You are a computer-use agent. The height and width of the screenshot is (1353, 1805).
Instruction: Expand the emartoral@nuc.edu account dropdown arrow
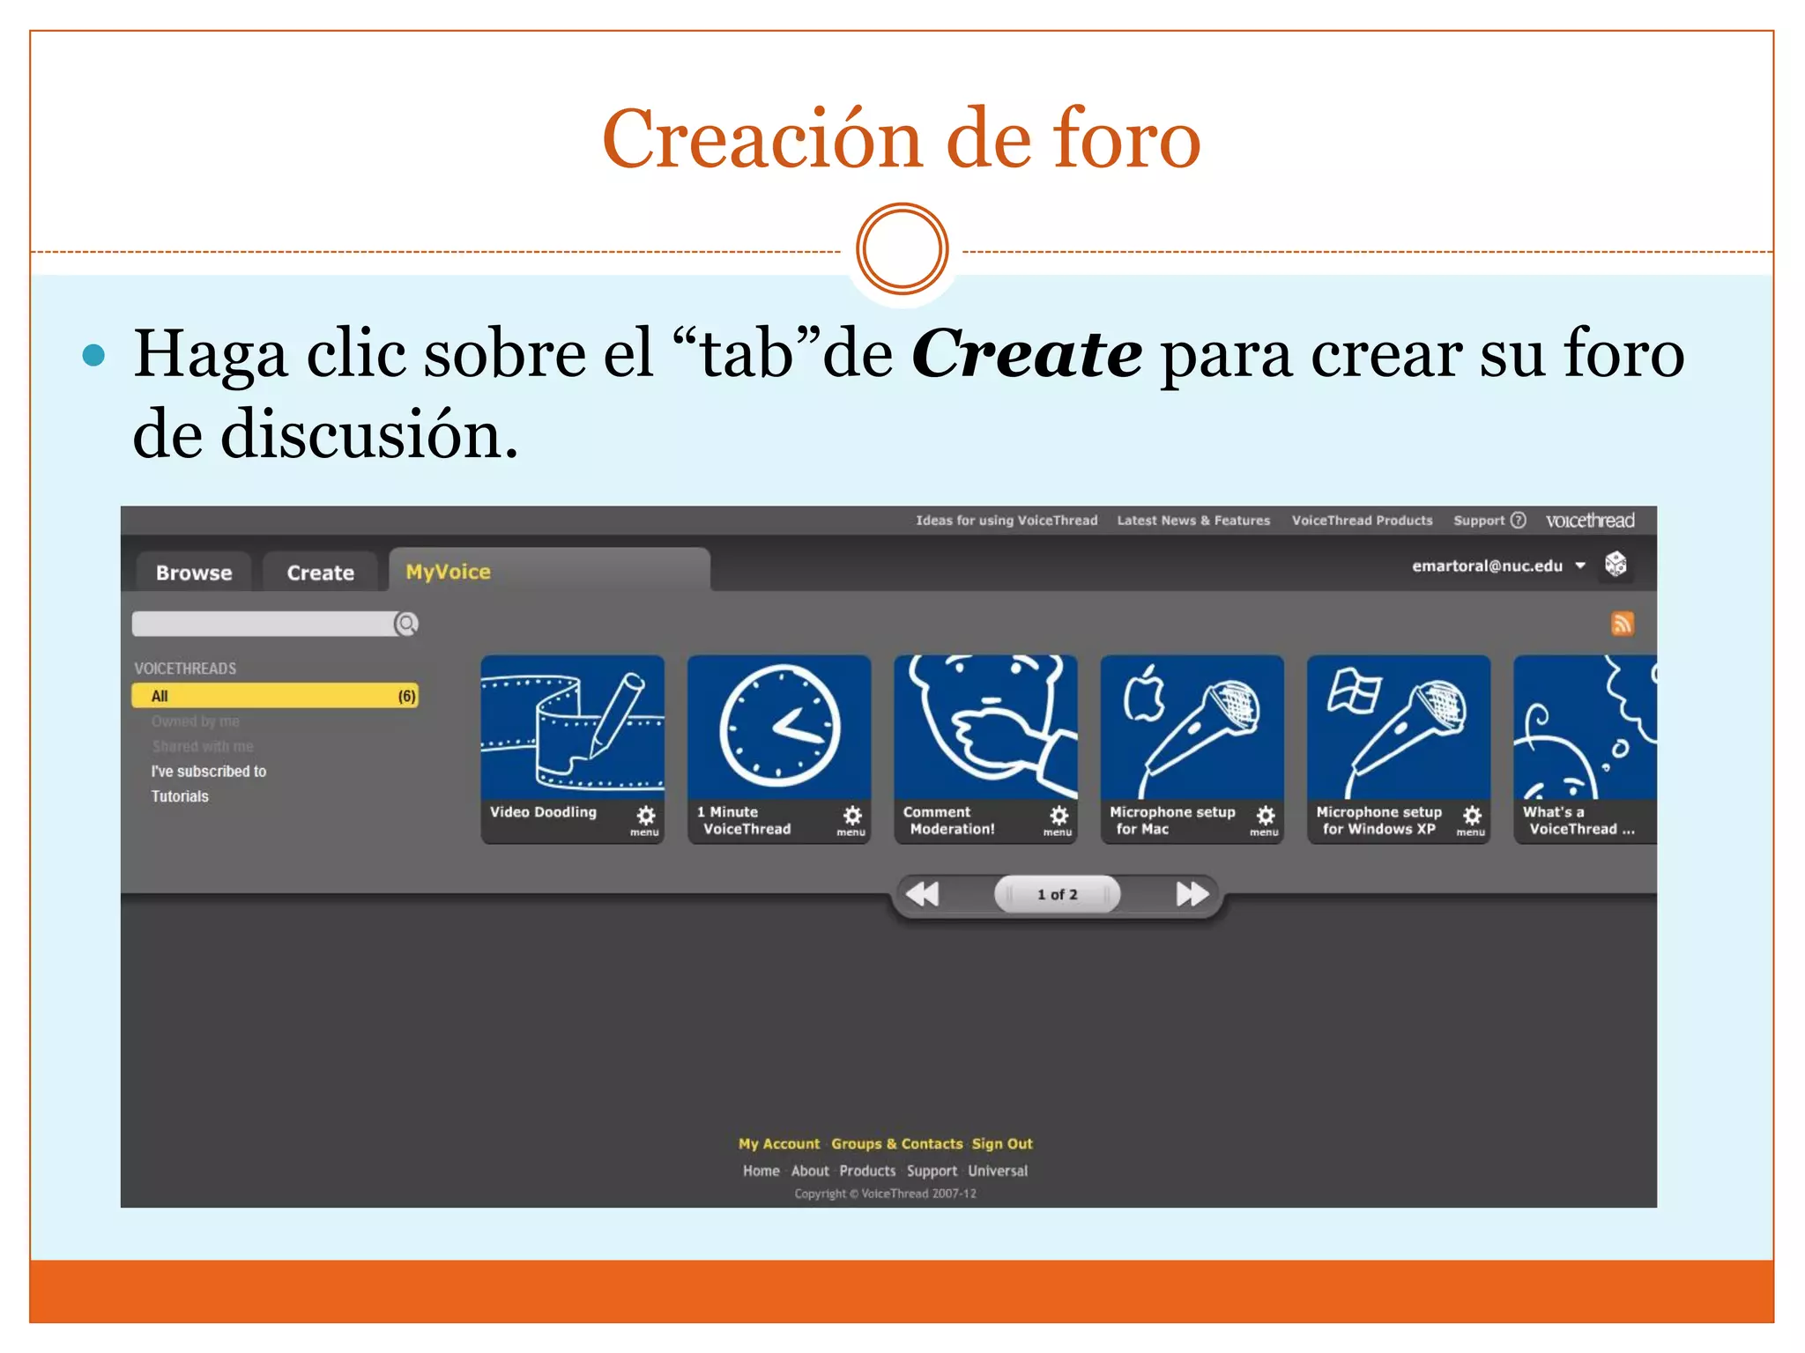click(1580, 566)
